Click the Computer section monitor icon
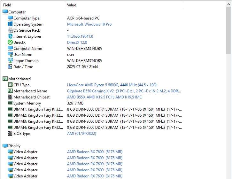 pos(5,12)
